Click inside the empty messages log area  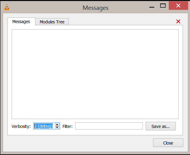(95, 74)
